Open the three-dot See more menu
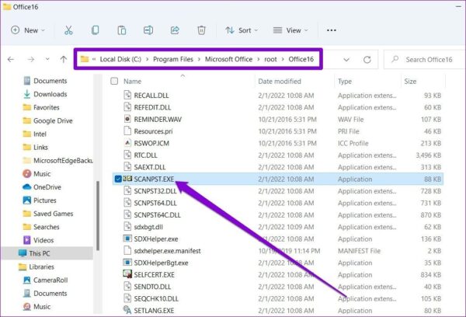Image resolution: width=466 pixels, height=317 pixels. tap(332, 30)
